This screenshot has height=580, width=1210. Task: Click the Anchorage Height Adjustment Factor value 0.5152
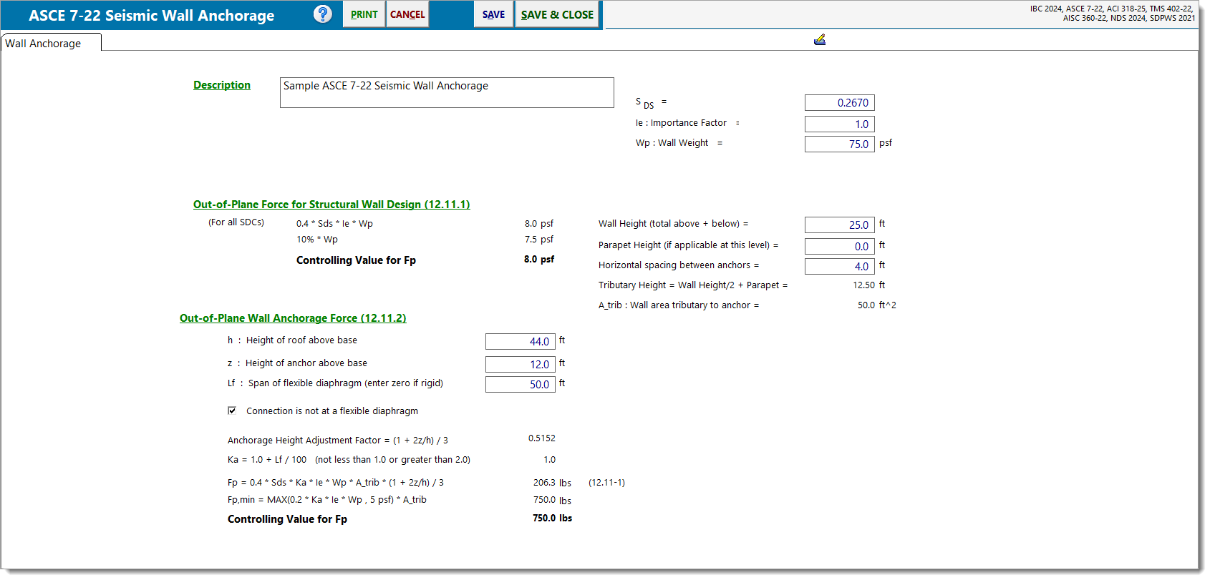[x=542, y=438]
